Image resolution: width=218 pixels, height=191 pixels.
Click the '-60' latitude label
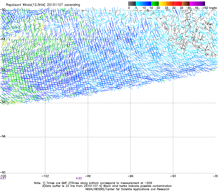[x=3, y=172]
